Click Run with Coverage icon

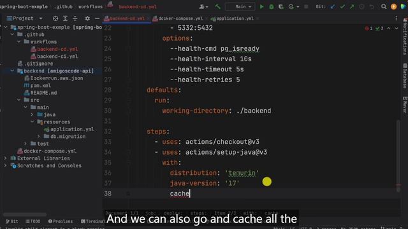(281, 7)
